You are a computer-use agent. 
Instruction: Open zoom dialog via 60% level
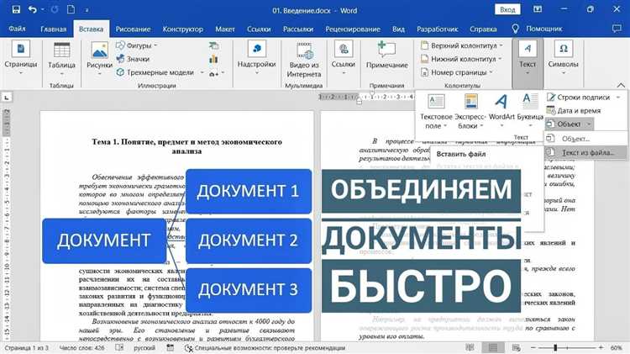click(616, 348)
